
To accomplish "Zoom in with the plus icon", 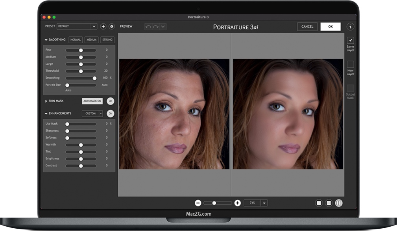I will pos(237,203).
